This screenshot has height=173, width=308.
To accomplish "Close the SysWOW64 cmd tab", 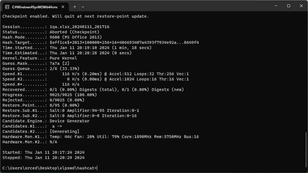I will tap(64, 7).
